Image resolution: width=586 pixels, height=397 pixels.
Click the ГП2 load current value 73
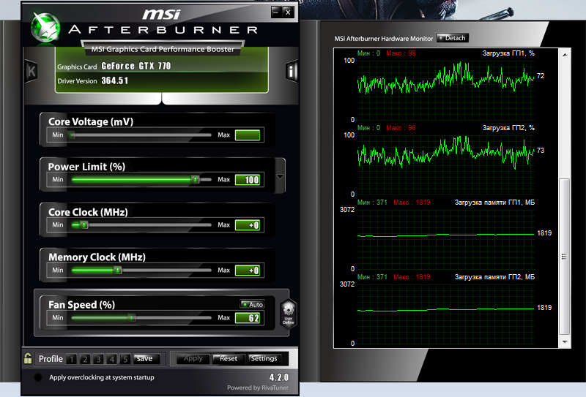tap(541, 151)
